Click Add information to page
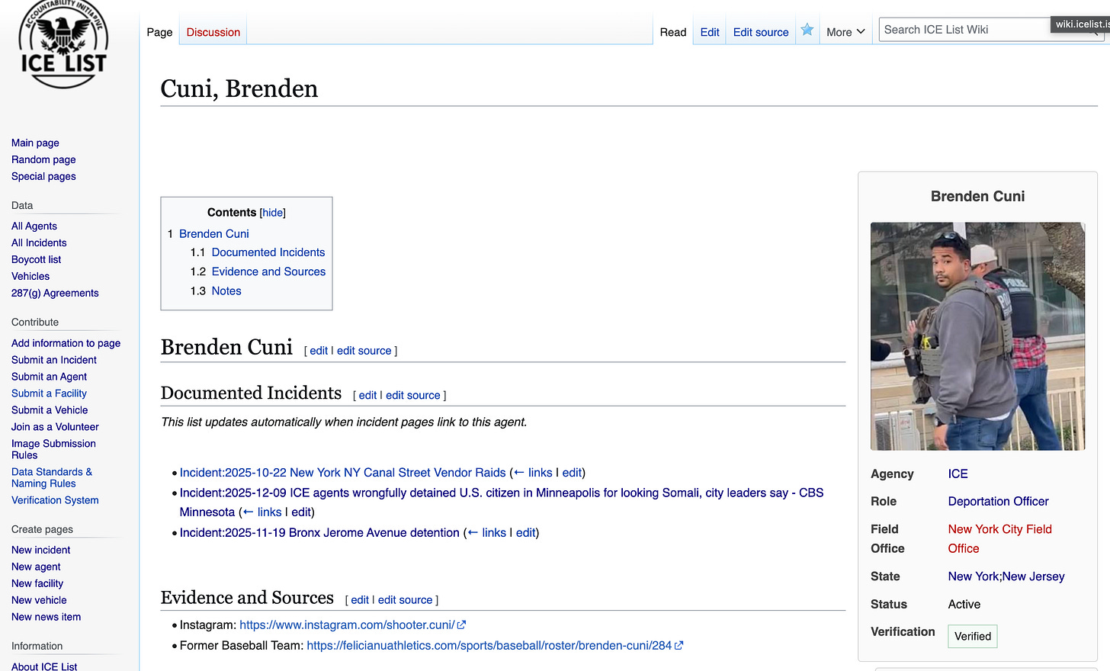 66,343
